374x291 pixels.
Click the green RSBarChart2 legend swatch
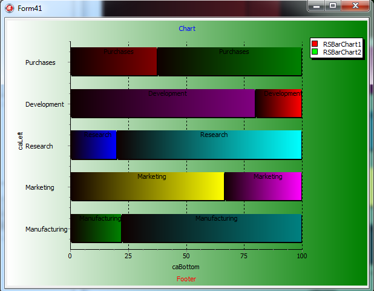[315, 52]
